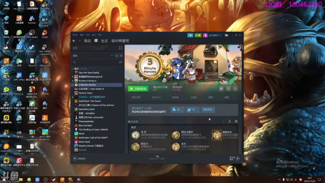Open advanced filter sliders icon
This screenshot has width=325, height=183.
pos(120,62)
